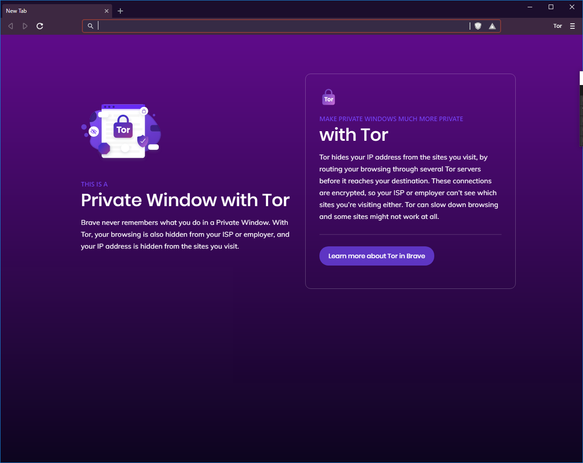Maximize the browser window
Screen dimensions: 583x463
click(551, 7)
